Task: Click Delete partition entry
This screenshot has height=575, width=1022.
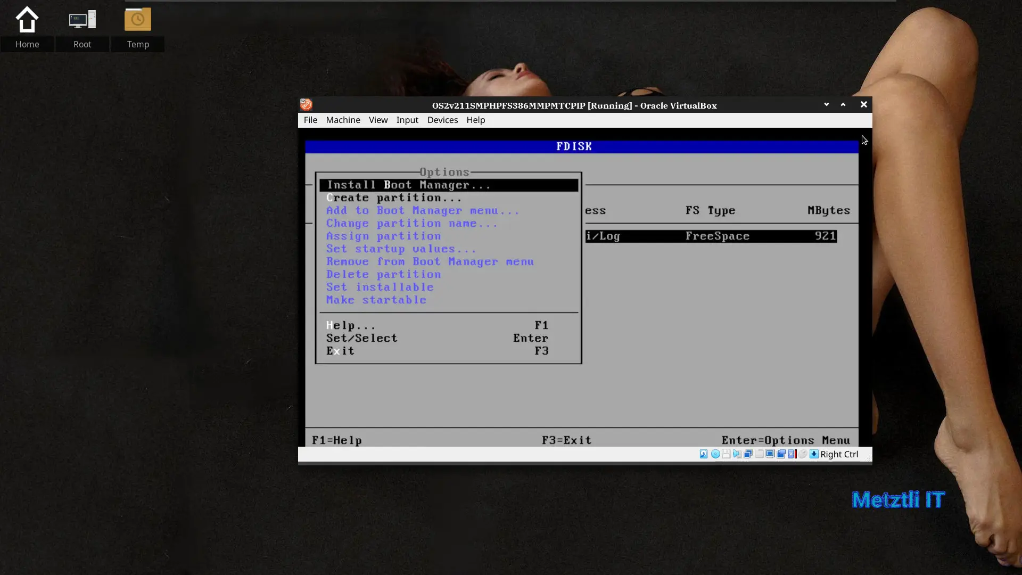Action: (383, 274)
